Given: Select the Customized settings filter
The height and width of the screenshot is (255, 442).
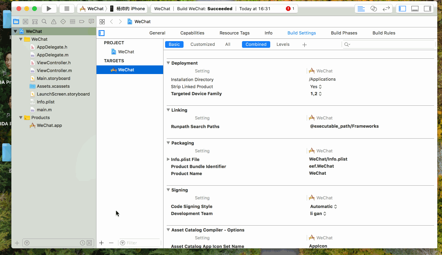Looking at the screenshot, I should 202,45.
